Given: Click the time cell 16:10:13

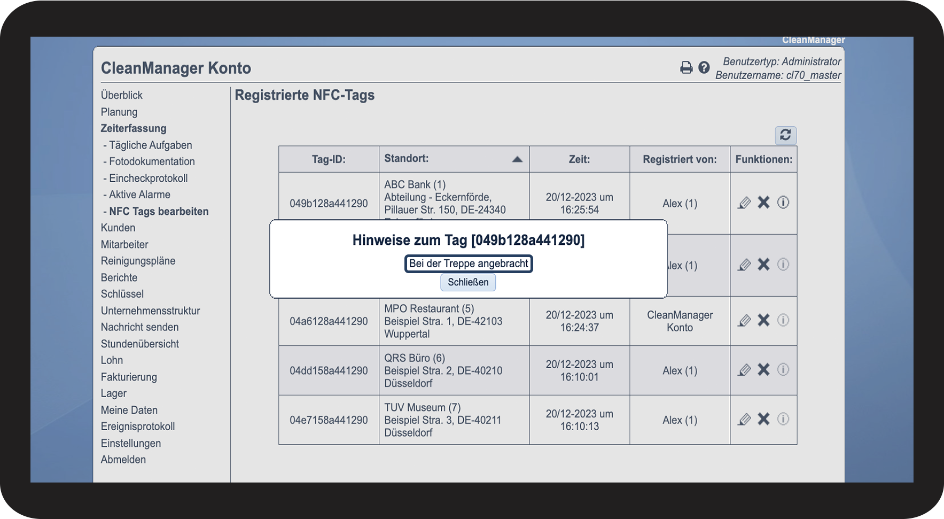Looking at the screenshot, I should pos(580,420).
